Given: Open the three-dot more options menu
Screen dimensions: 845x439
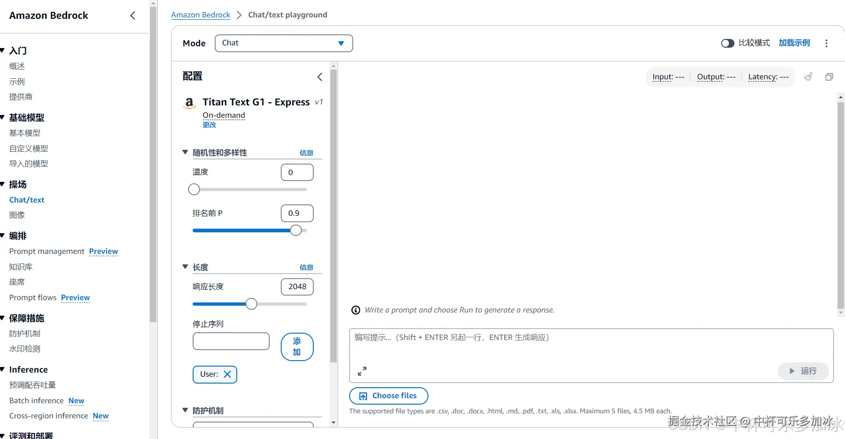Looking at the screenshot, I should [826, 43].
